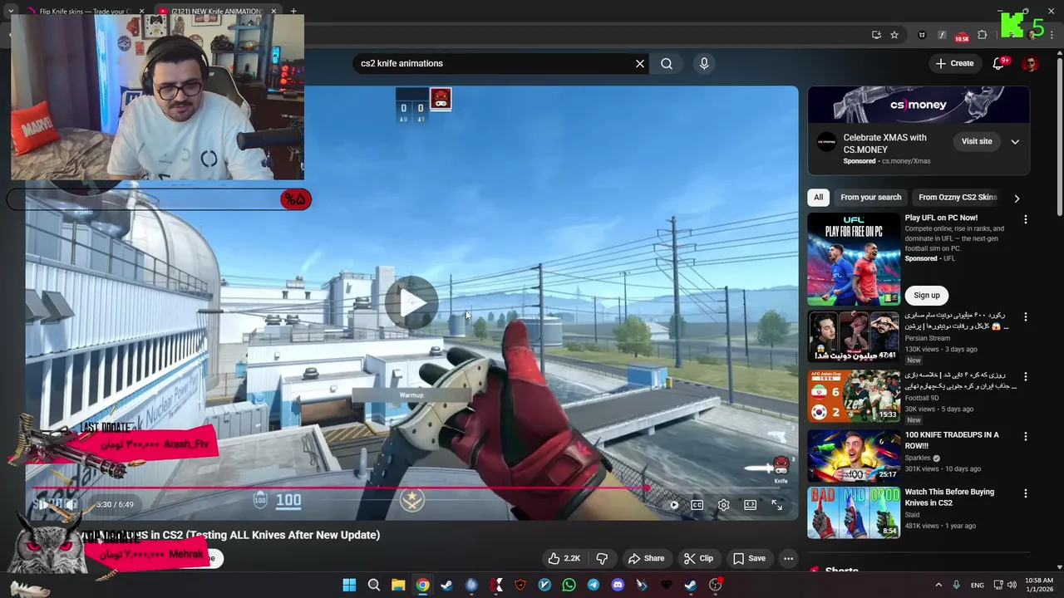Click the search magnifier button
The height and width of the screenshot is (598, 1064).
coord(667,64)
